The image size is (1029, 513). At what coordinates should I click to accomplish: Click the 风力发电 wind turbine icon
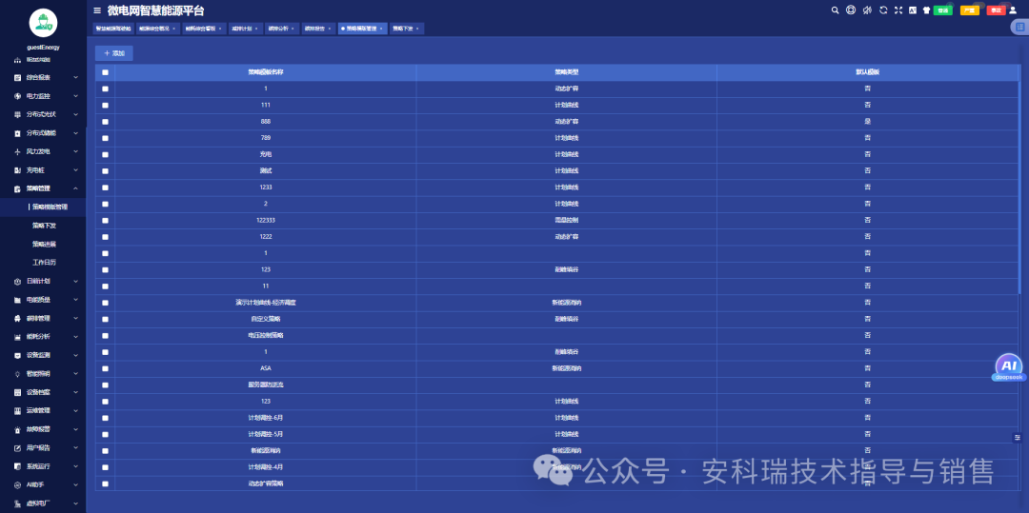[x=18, y=151]
